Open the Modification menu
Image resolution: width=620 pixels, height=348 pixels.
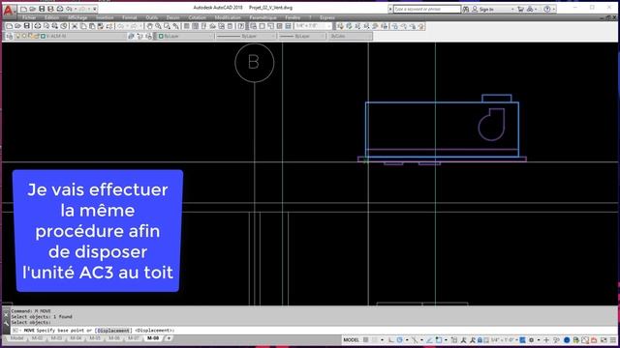point(228,17)
